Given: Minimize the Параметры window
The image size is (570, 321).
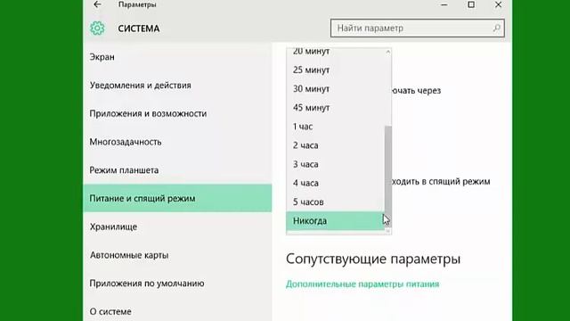Looking at the screenshot, I should click(x=444, y=4).
